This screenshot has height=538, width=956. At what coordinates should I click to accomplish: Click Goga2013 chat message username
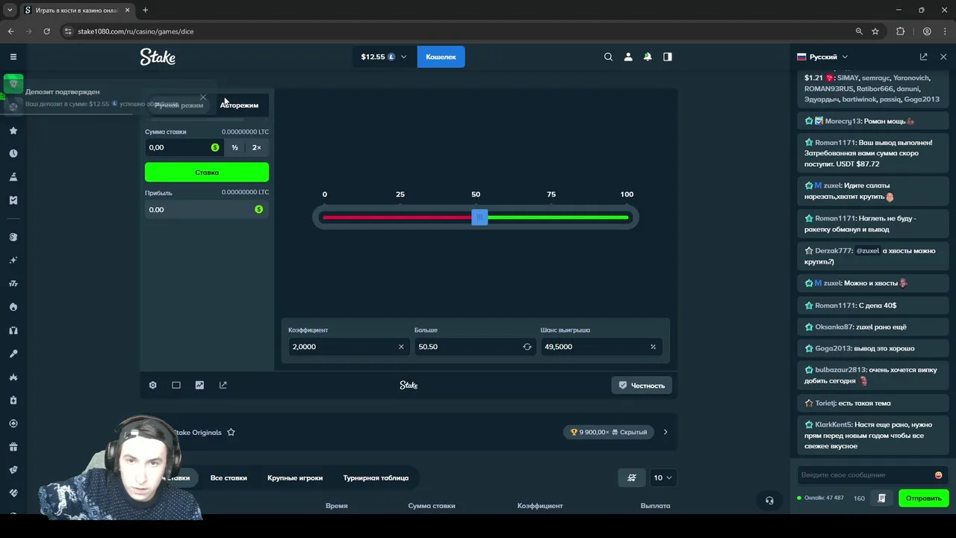coord(832,348)
